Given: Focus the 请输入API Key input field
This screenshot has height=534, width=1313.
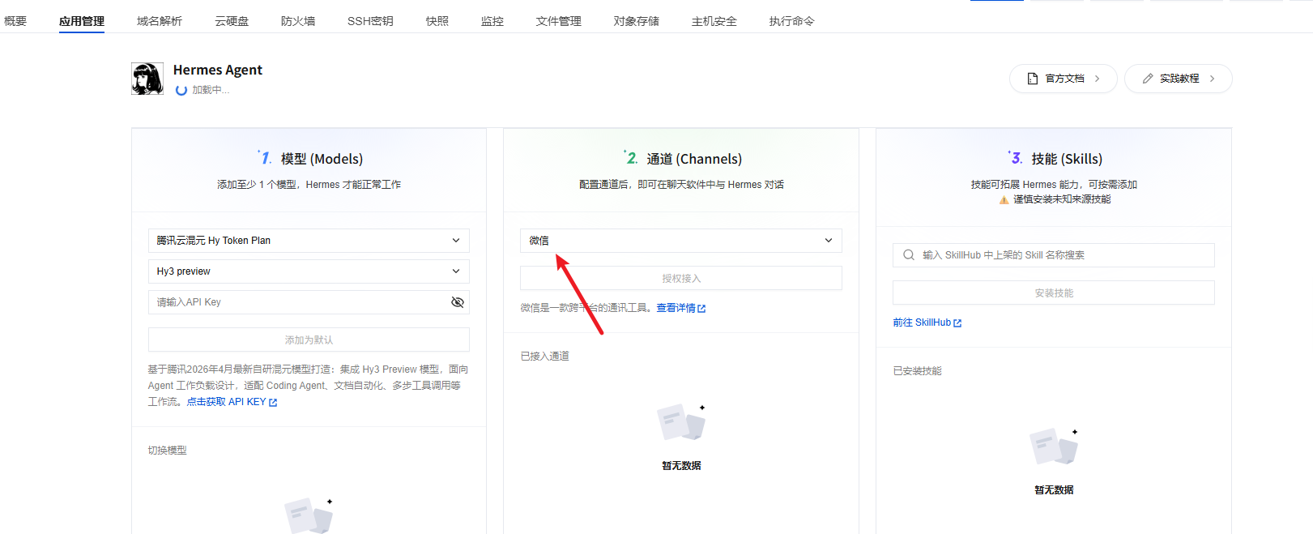Looking at the screenshot, I should pos(309,302).
